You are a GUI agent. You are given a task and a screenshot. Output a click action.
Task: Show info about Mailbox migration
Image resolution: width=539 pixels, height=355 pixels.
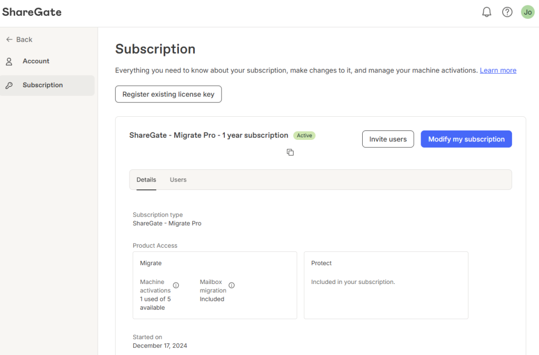(x=232, y=285)
